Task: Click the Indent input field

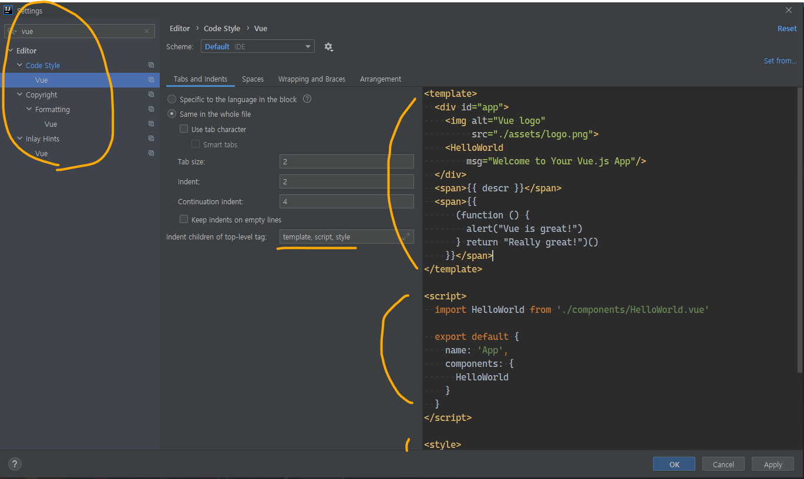Action: point(347,181)
